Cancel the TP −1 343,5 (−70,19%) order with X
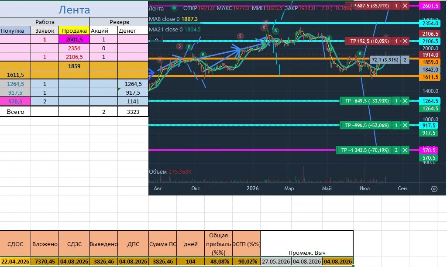This screenshot has height=267, width=447. 405,150
